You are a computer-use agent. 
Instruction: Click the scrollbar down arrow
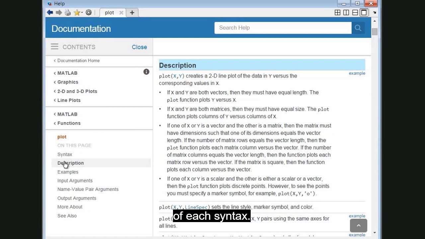(x=375, y=233)
